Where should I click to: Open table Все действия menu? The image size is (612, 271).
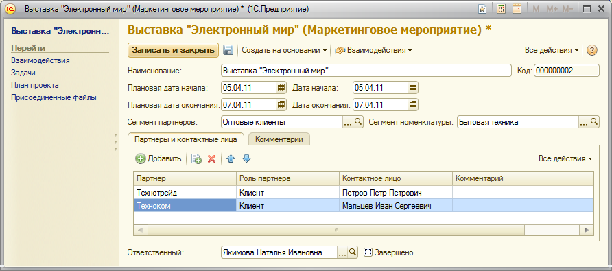click(x=565, y=158)
